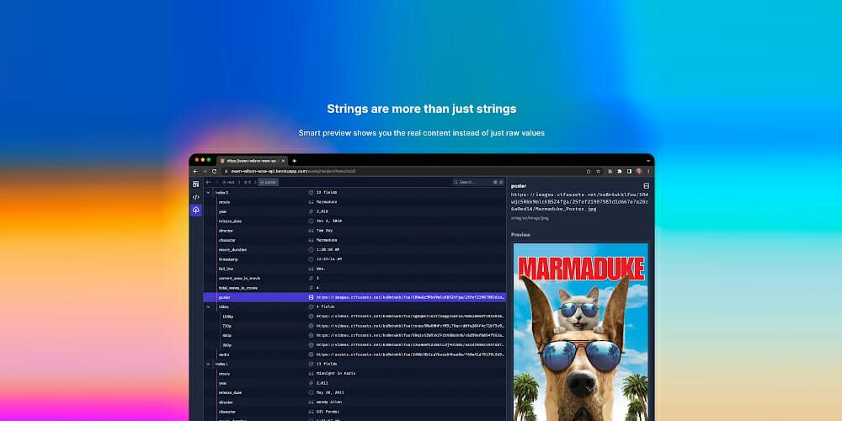Image resolution: width=842 pixels, height=421 pixels.
Task: Select the Midnight in Paris movie row
Action: (x=355, y=373)
